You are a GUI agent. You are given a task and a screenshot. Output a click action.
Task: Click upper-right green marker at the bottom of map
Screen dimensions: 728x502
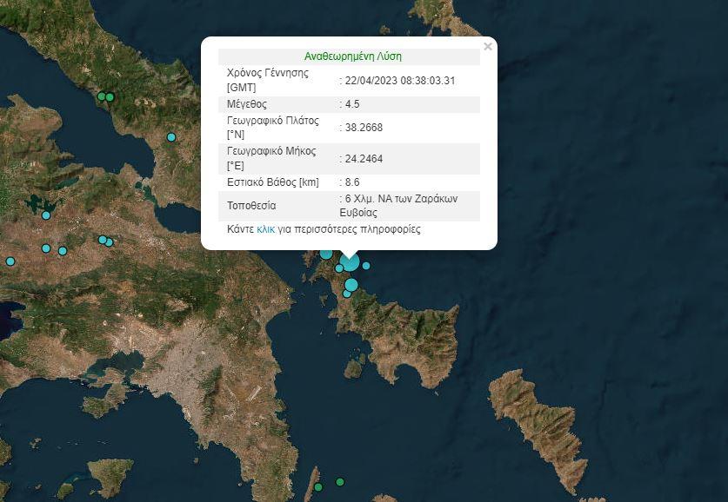(x=340, y=482)
